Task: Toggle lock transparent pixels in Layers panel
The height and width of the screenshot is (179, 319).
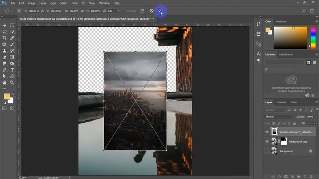Action: [x=274, y=123]
